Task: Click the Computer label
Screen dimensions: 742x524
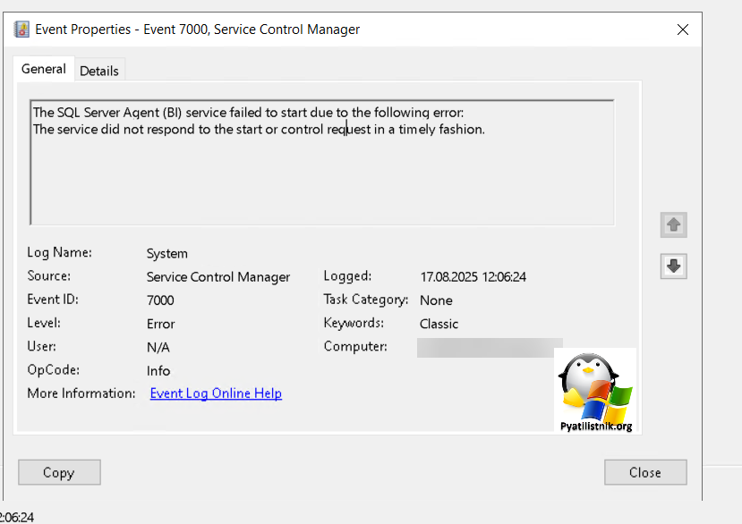Action: tap(355, 347)
